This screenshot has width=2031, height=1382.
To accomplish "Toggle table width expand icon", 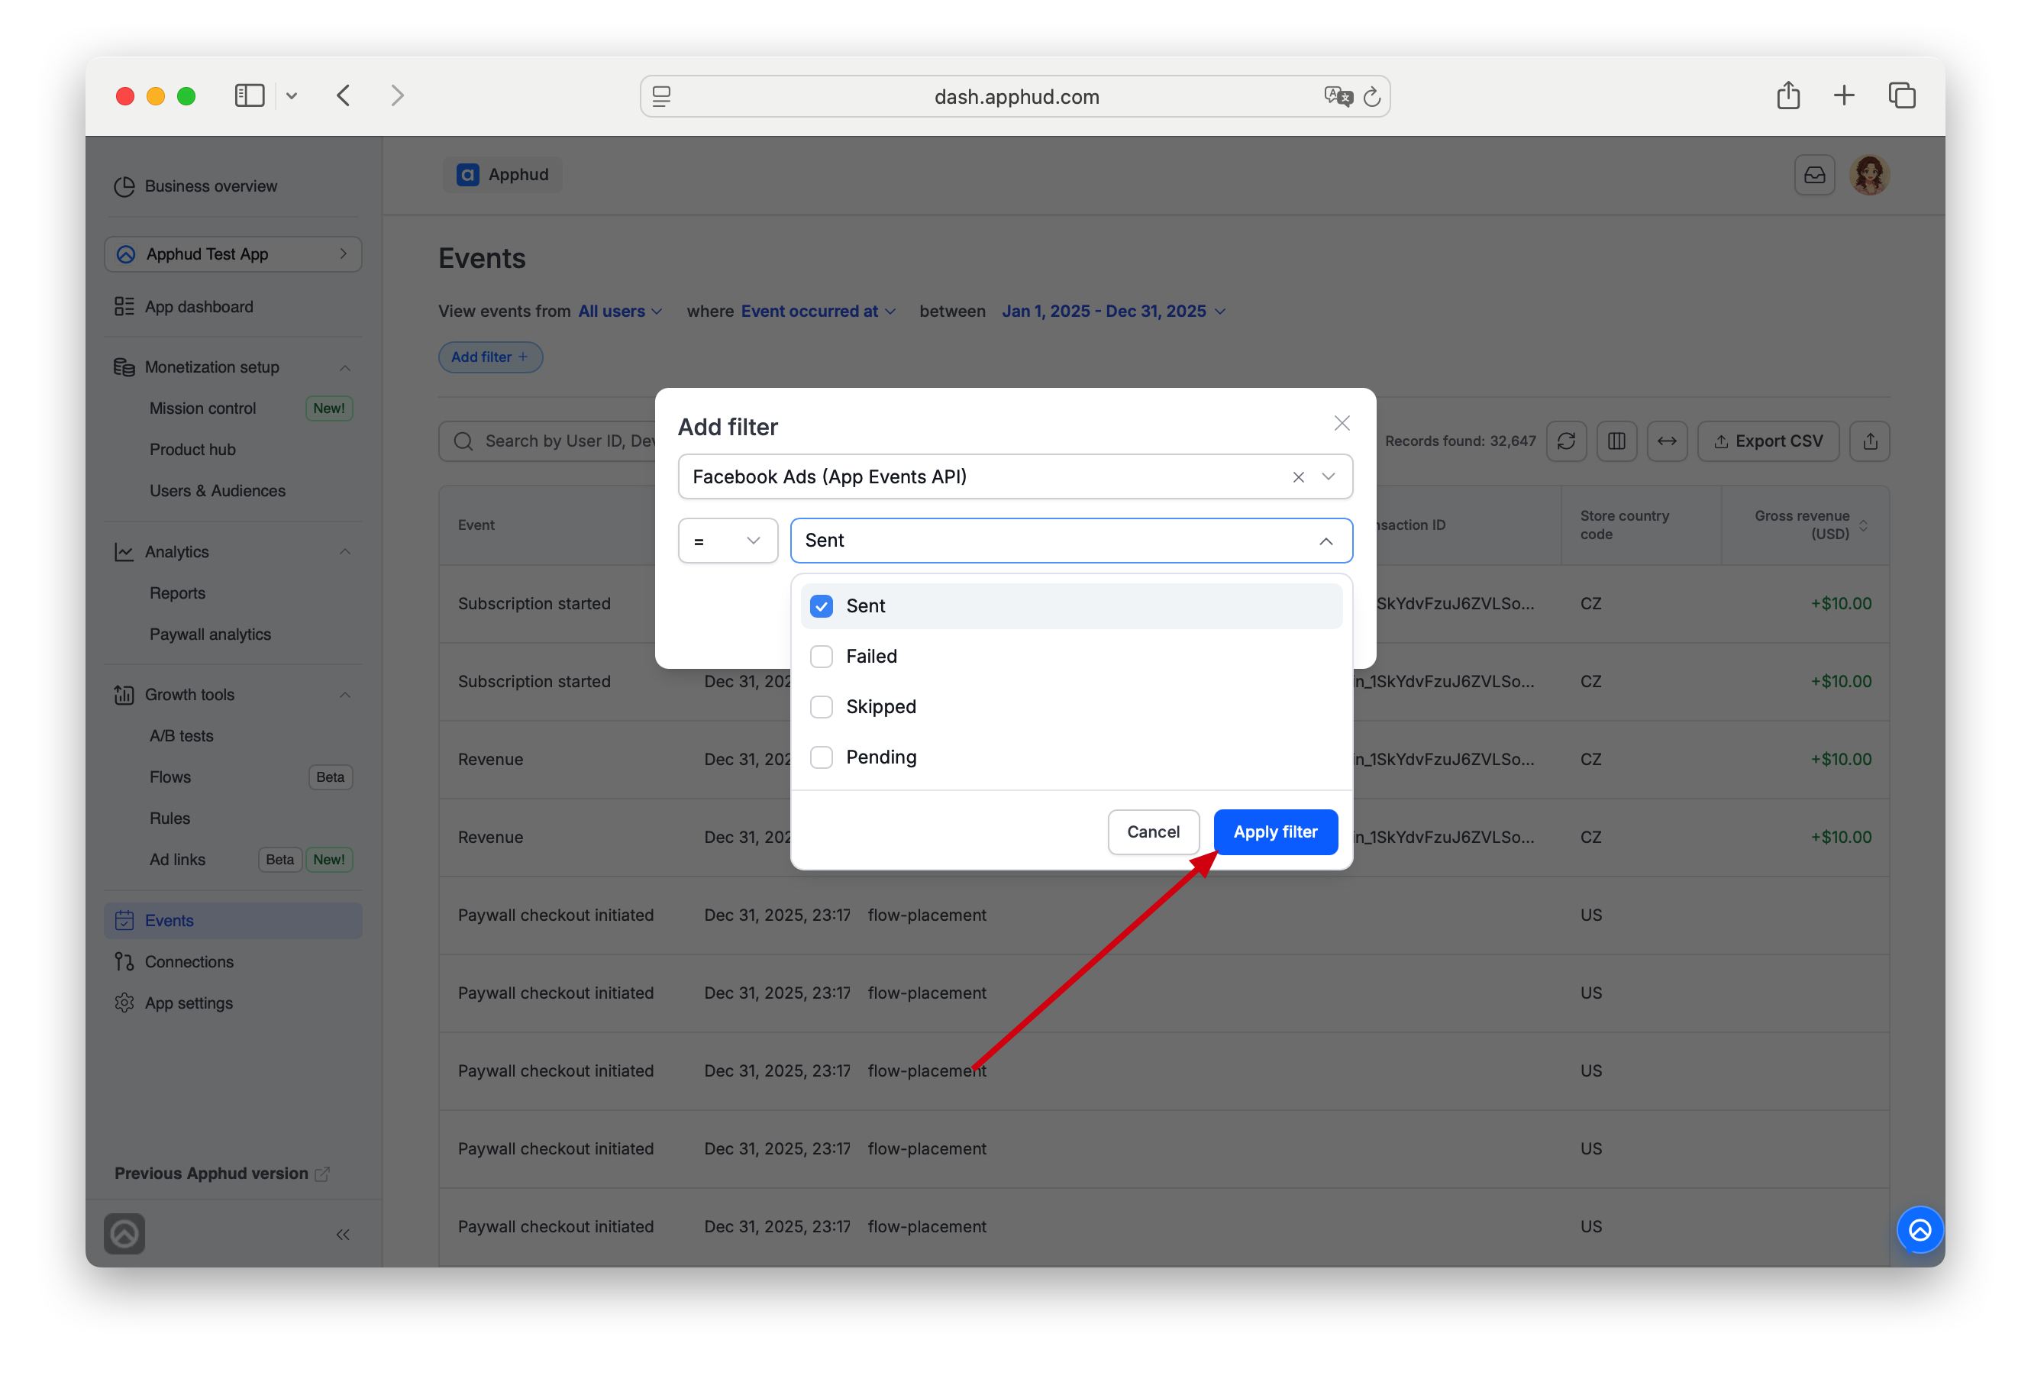I will (1667, 441).
